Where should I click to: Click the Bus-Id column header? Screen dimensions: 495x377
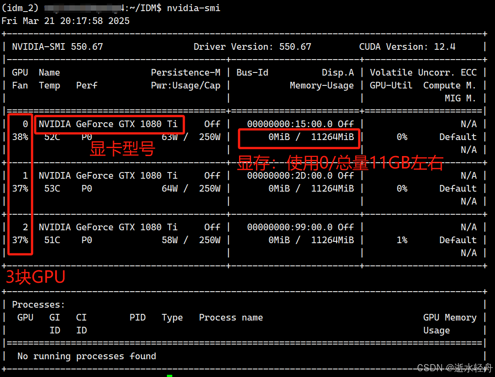[x=252, y=72]
